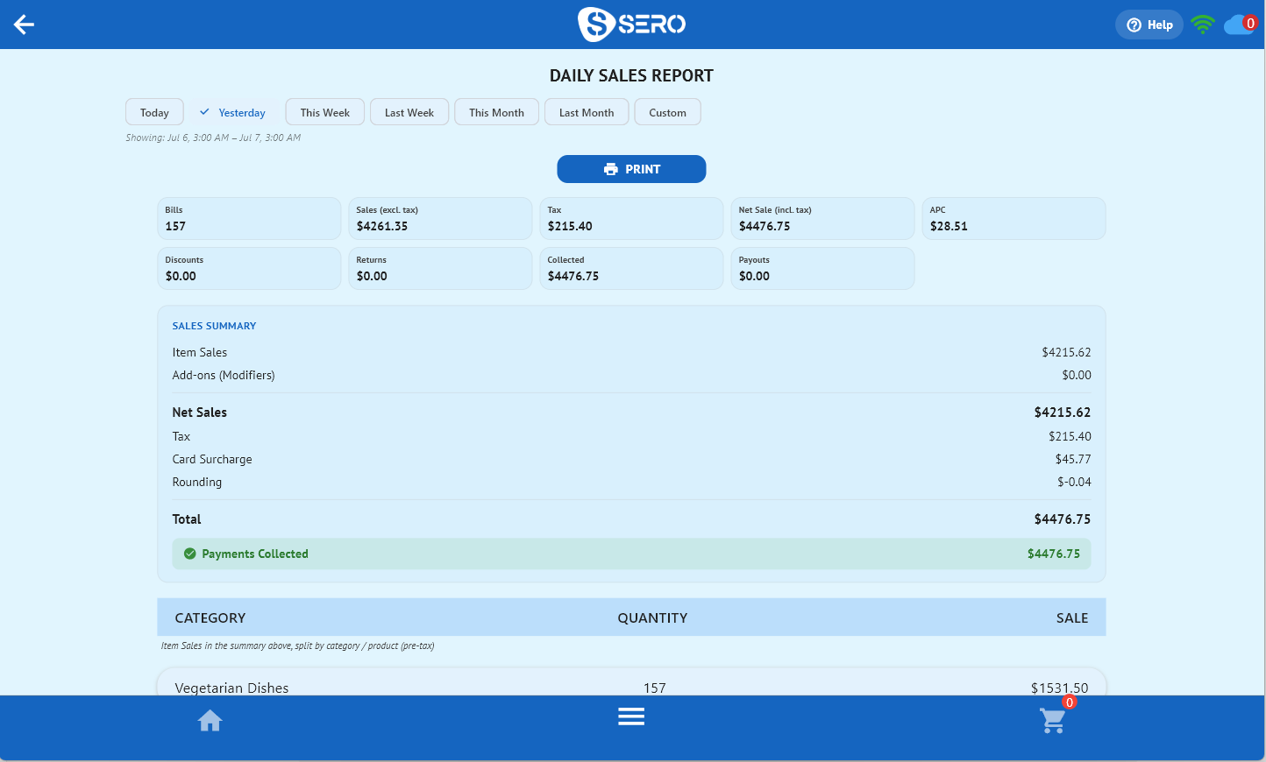
Task: Click the Showing date range text
Action: click(x=213, y=138)
